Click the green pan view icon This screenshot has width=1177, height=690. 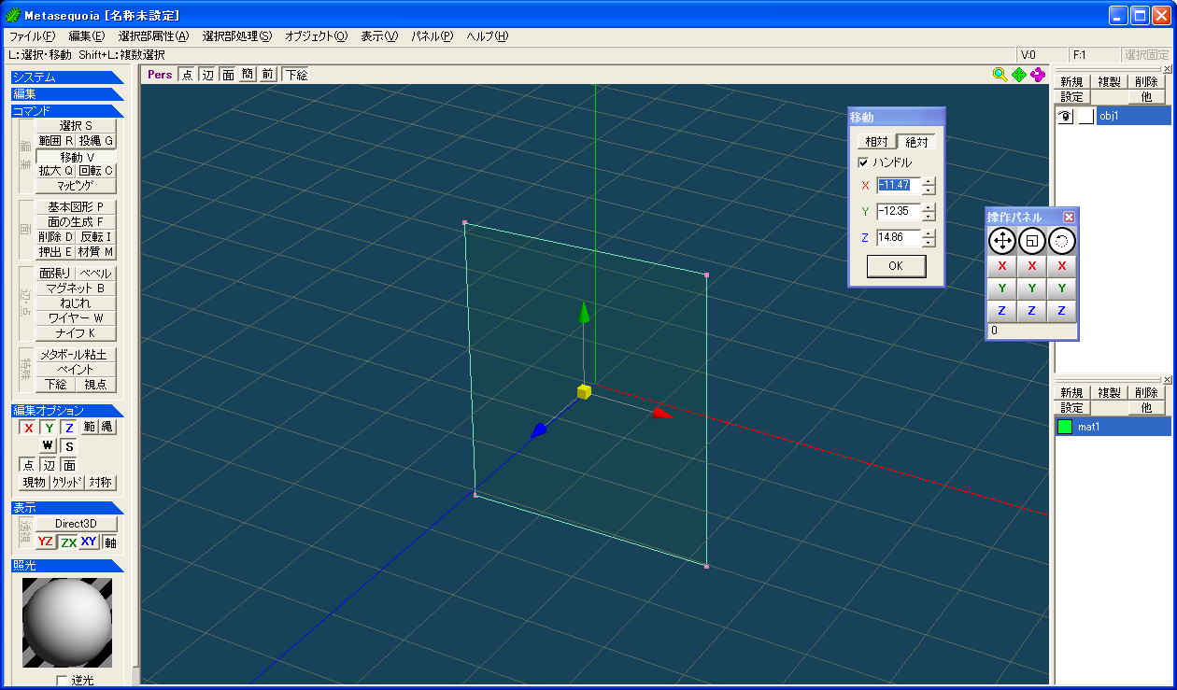tap(1018, 75)
